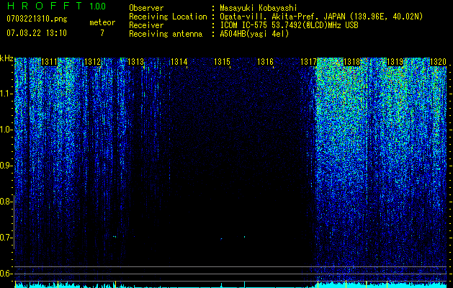The width and height of the screenshot is (453, 288).
Task: Click the 0.7 frequency axis label
Action: (5, 238)
